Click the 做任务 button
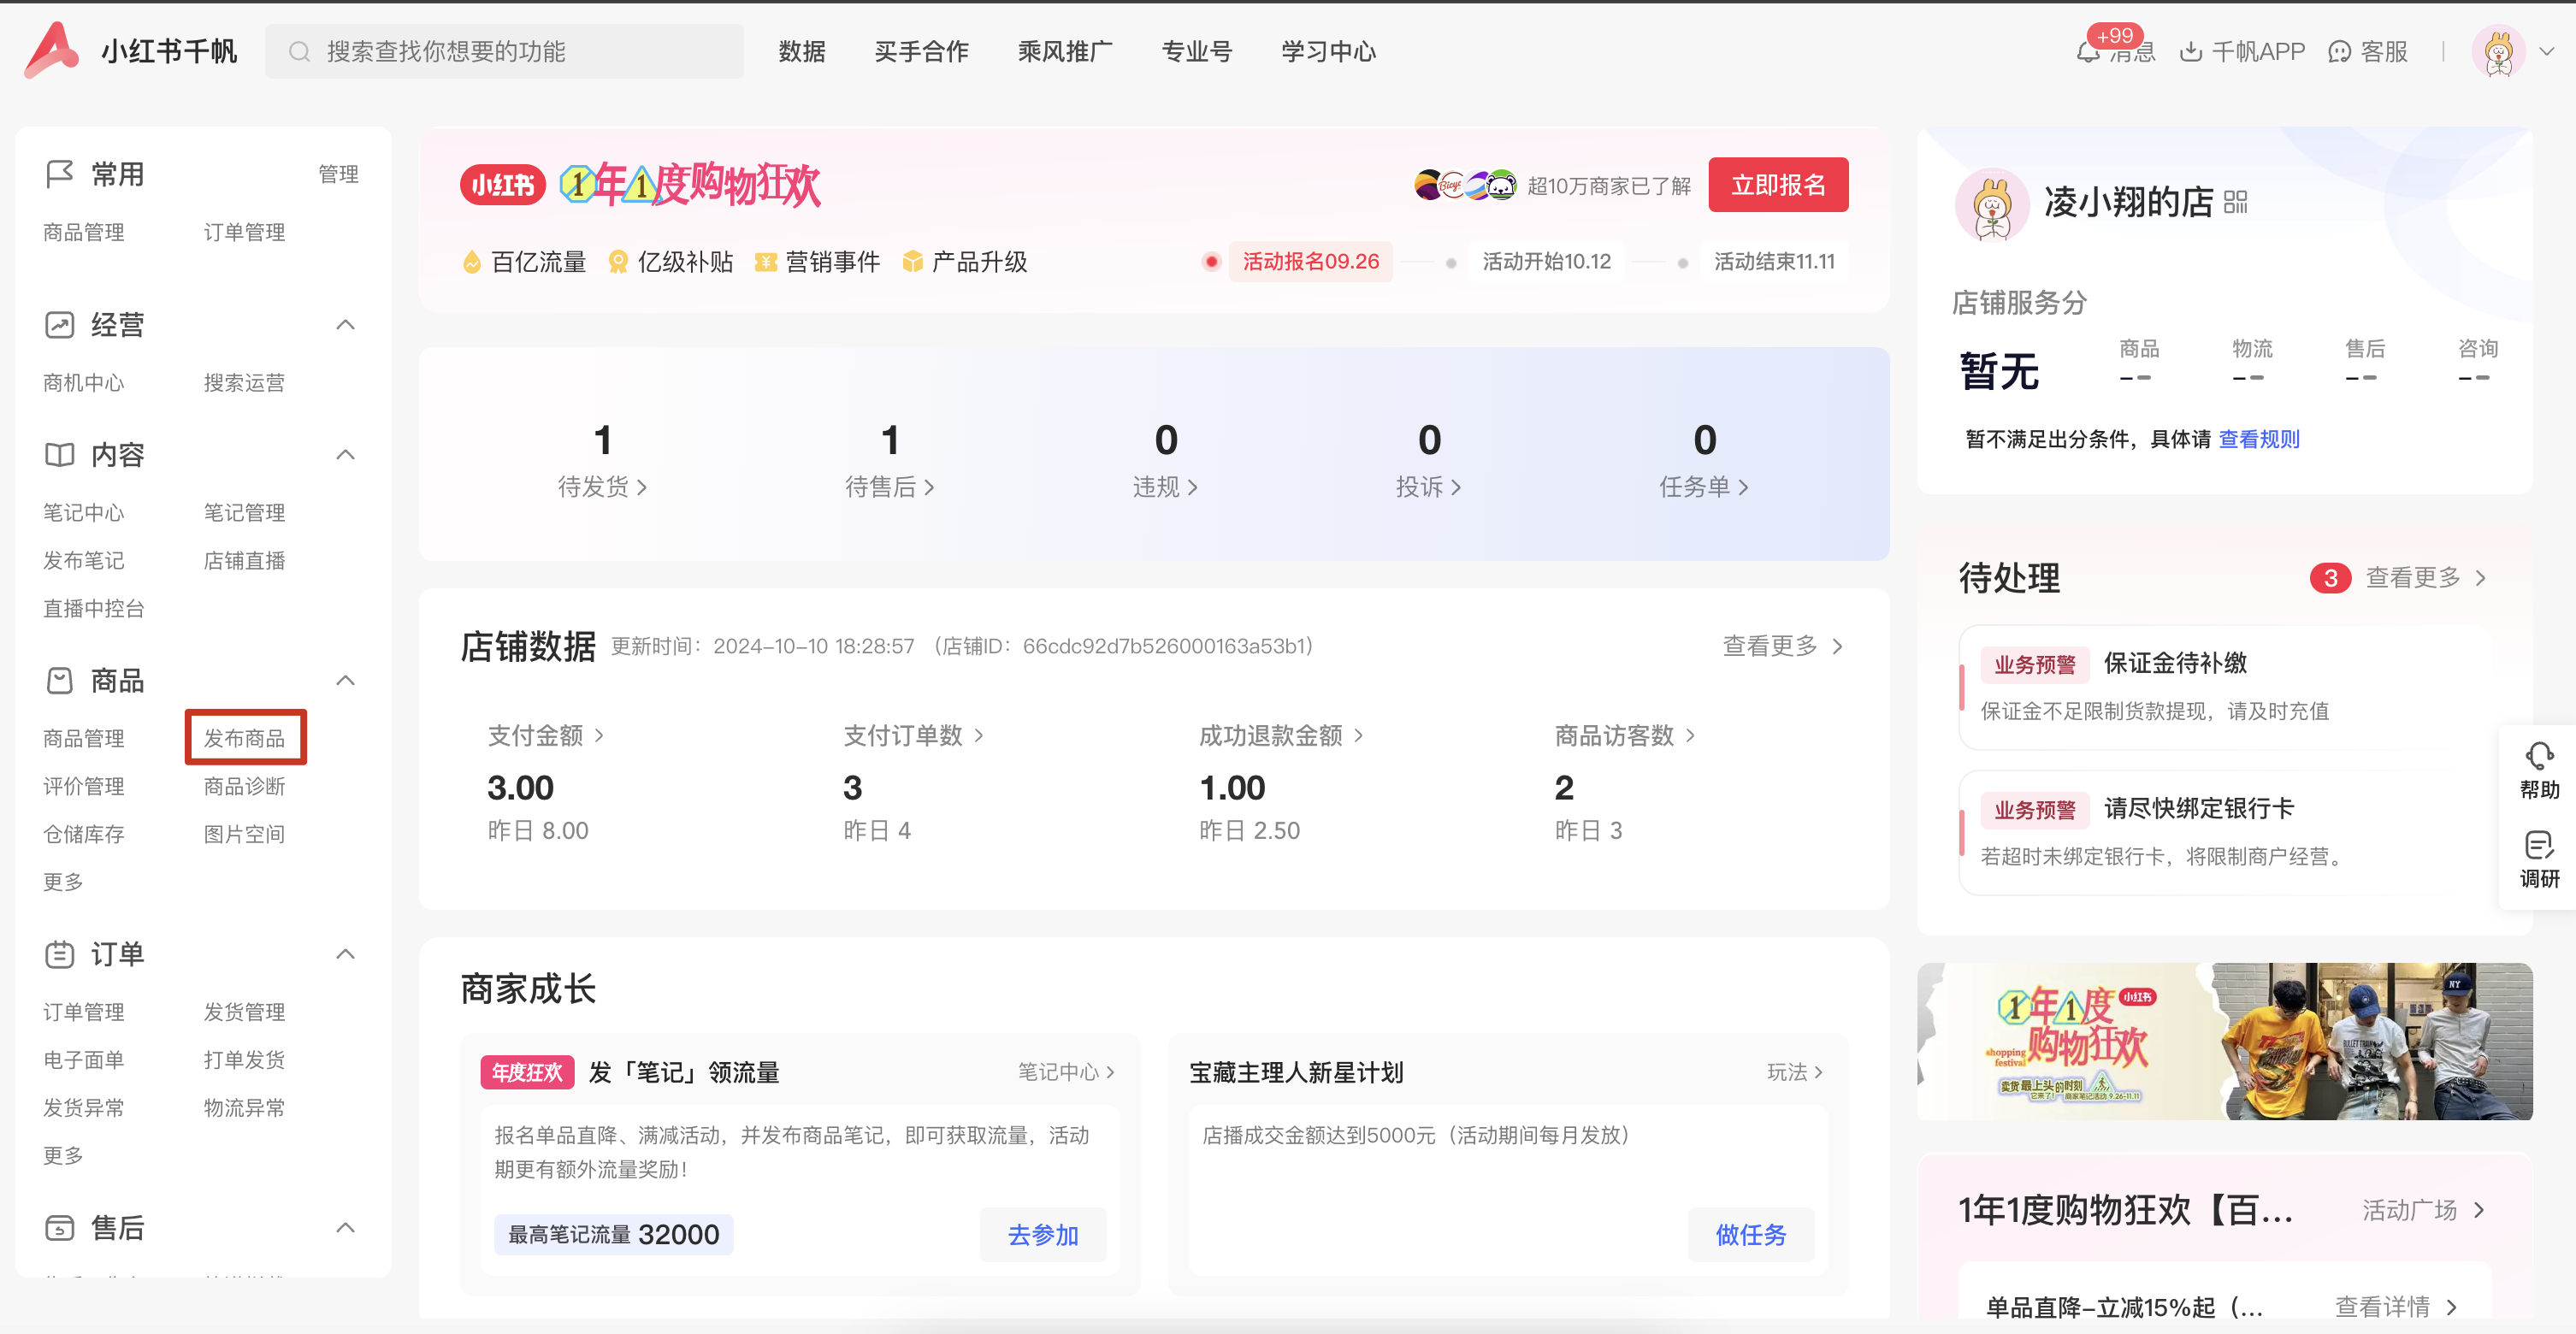The height and width of the screenshot is (1334, 2576). coord(1751,1235)
